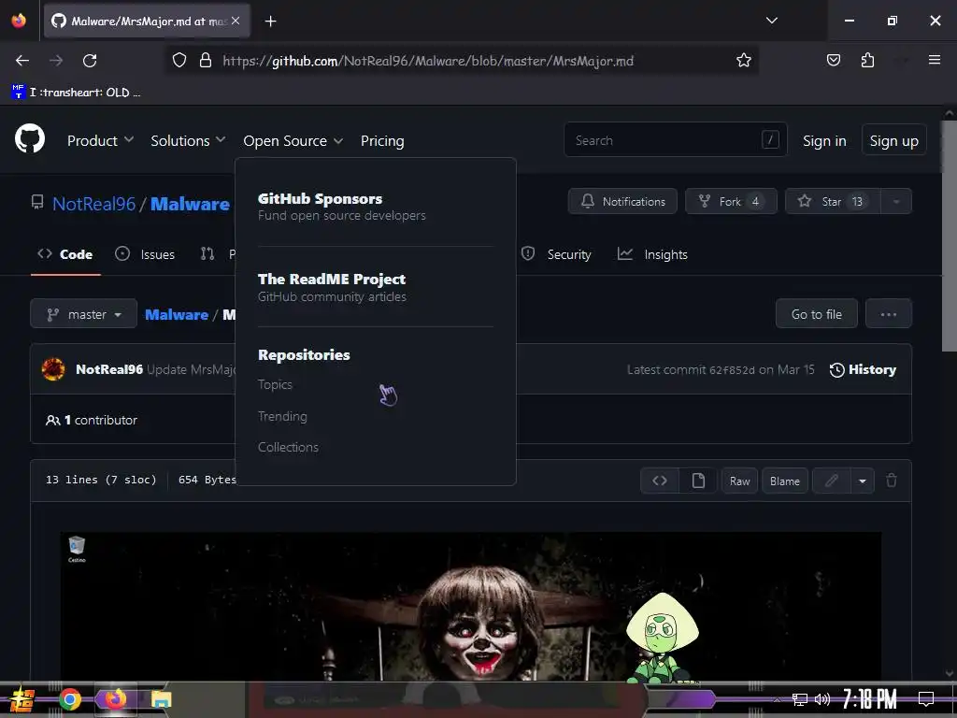This screenshot has width=957, height=718.
Task: Click the page vertical scrollbar thumb
Action: (949, 236)
